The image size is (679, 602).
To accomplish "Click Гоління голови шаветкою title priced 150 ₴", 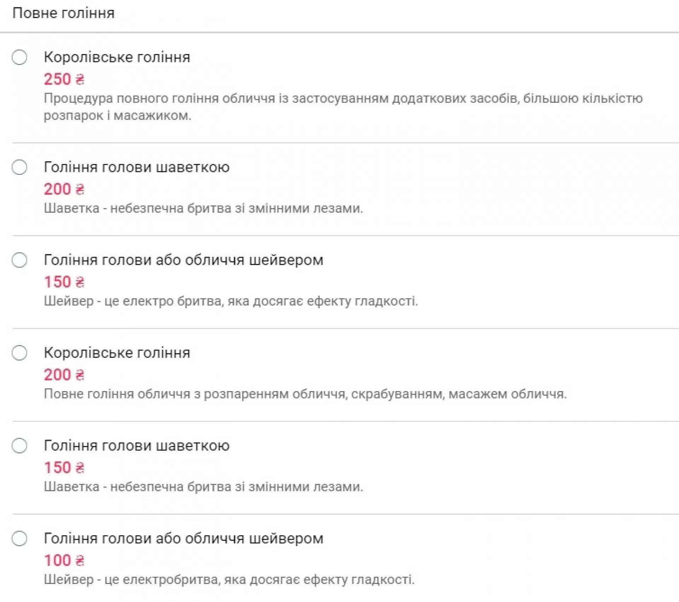I will [137, 446].
